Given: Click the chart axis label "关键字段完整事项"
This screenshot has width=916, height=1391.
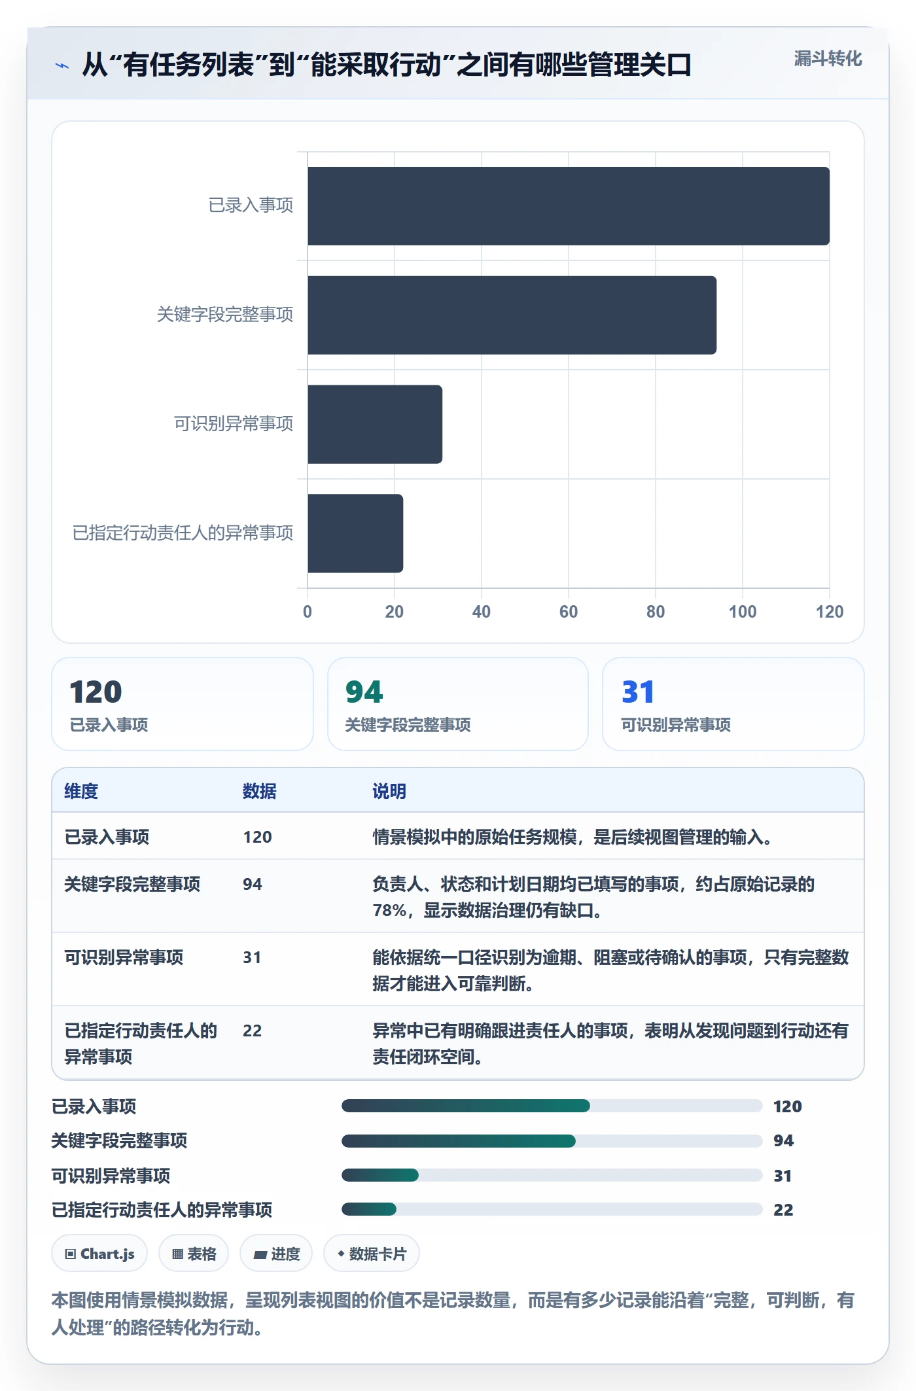Looking at the screenshot, I should [225, 315].
